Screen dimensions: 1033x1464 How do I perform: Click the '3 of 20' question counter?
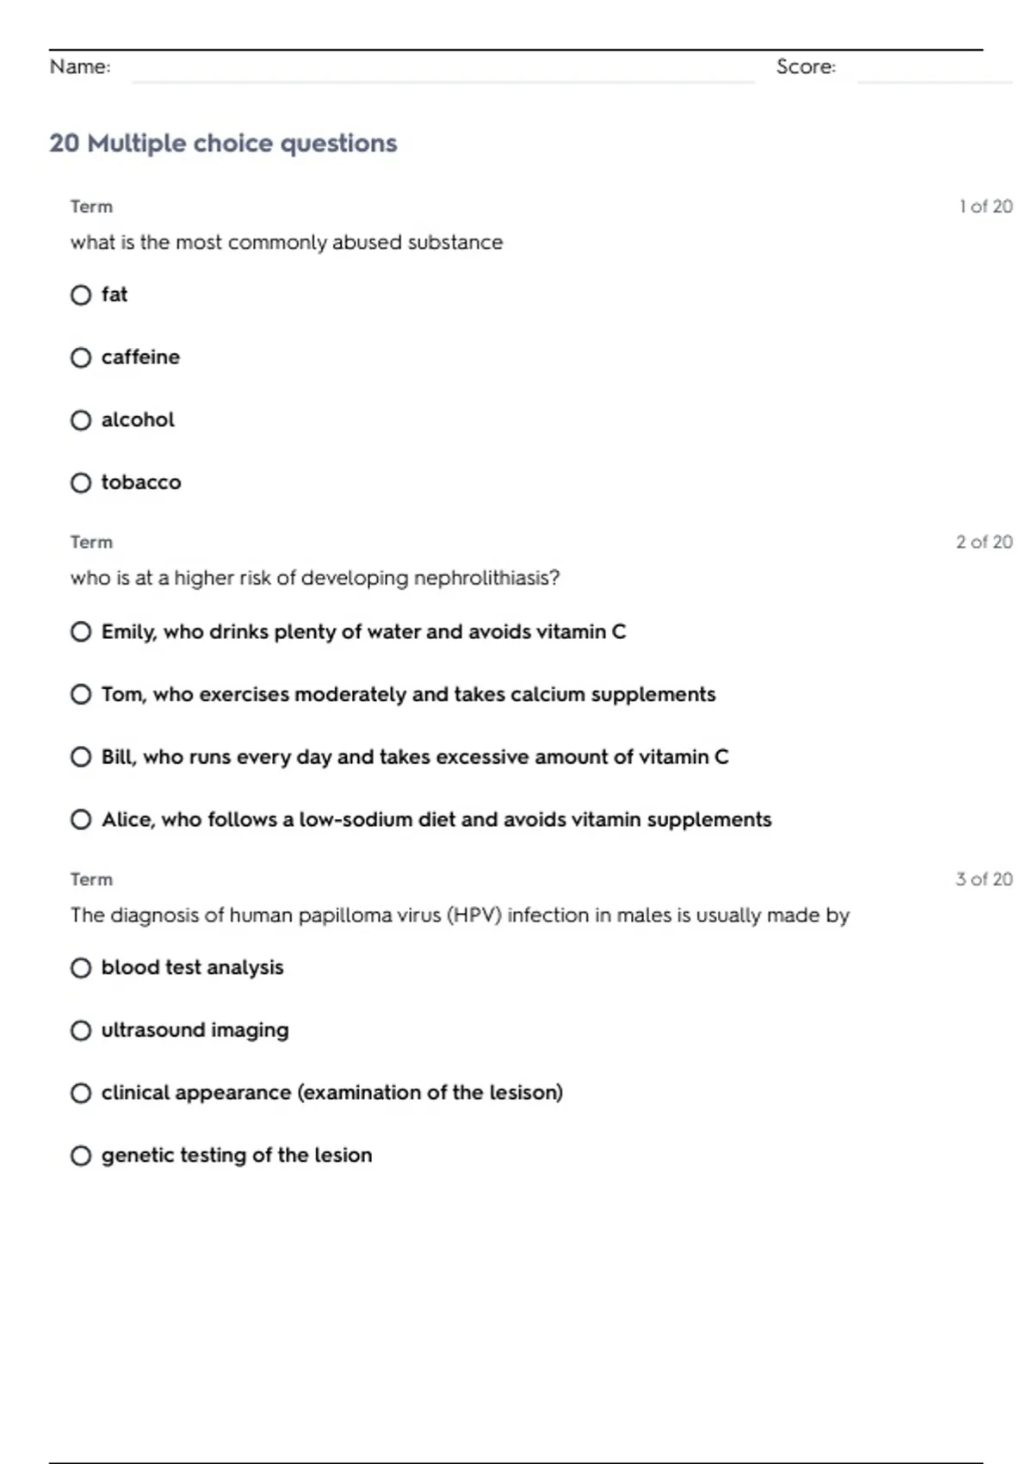tap(984, 879)
